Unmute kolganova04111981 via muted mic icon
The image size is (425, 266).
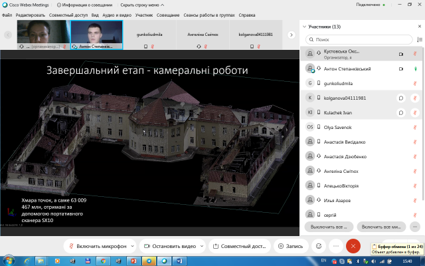pyautogui.click(x=416, y=98)
